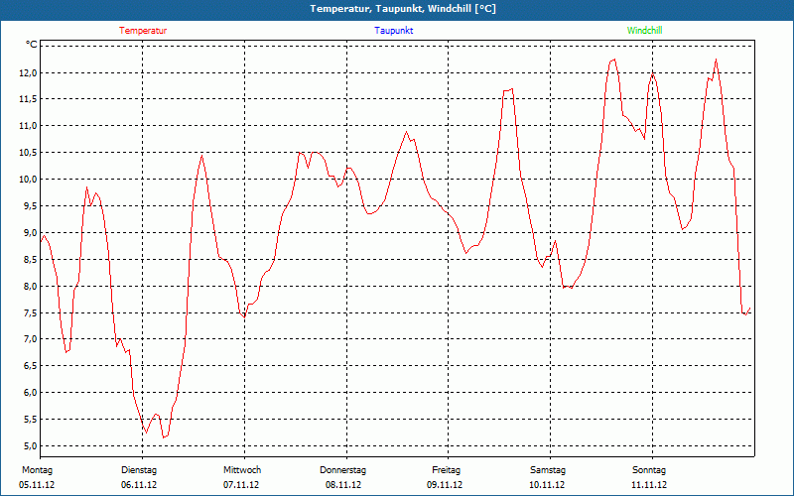
Task: Click the 9,5 y-axis value
Action: click(30, 206)
